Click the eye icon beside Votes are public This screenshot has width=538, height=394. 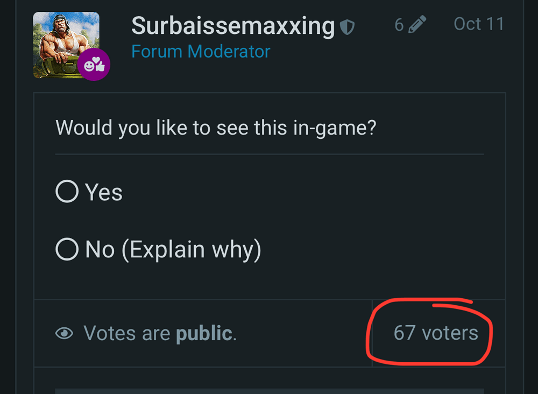pos(65,334)
